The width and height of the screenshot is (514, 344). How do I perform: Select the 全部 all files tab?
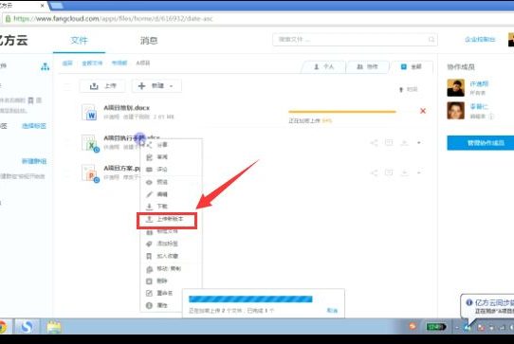[412, 67]
